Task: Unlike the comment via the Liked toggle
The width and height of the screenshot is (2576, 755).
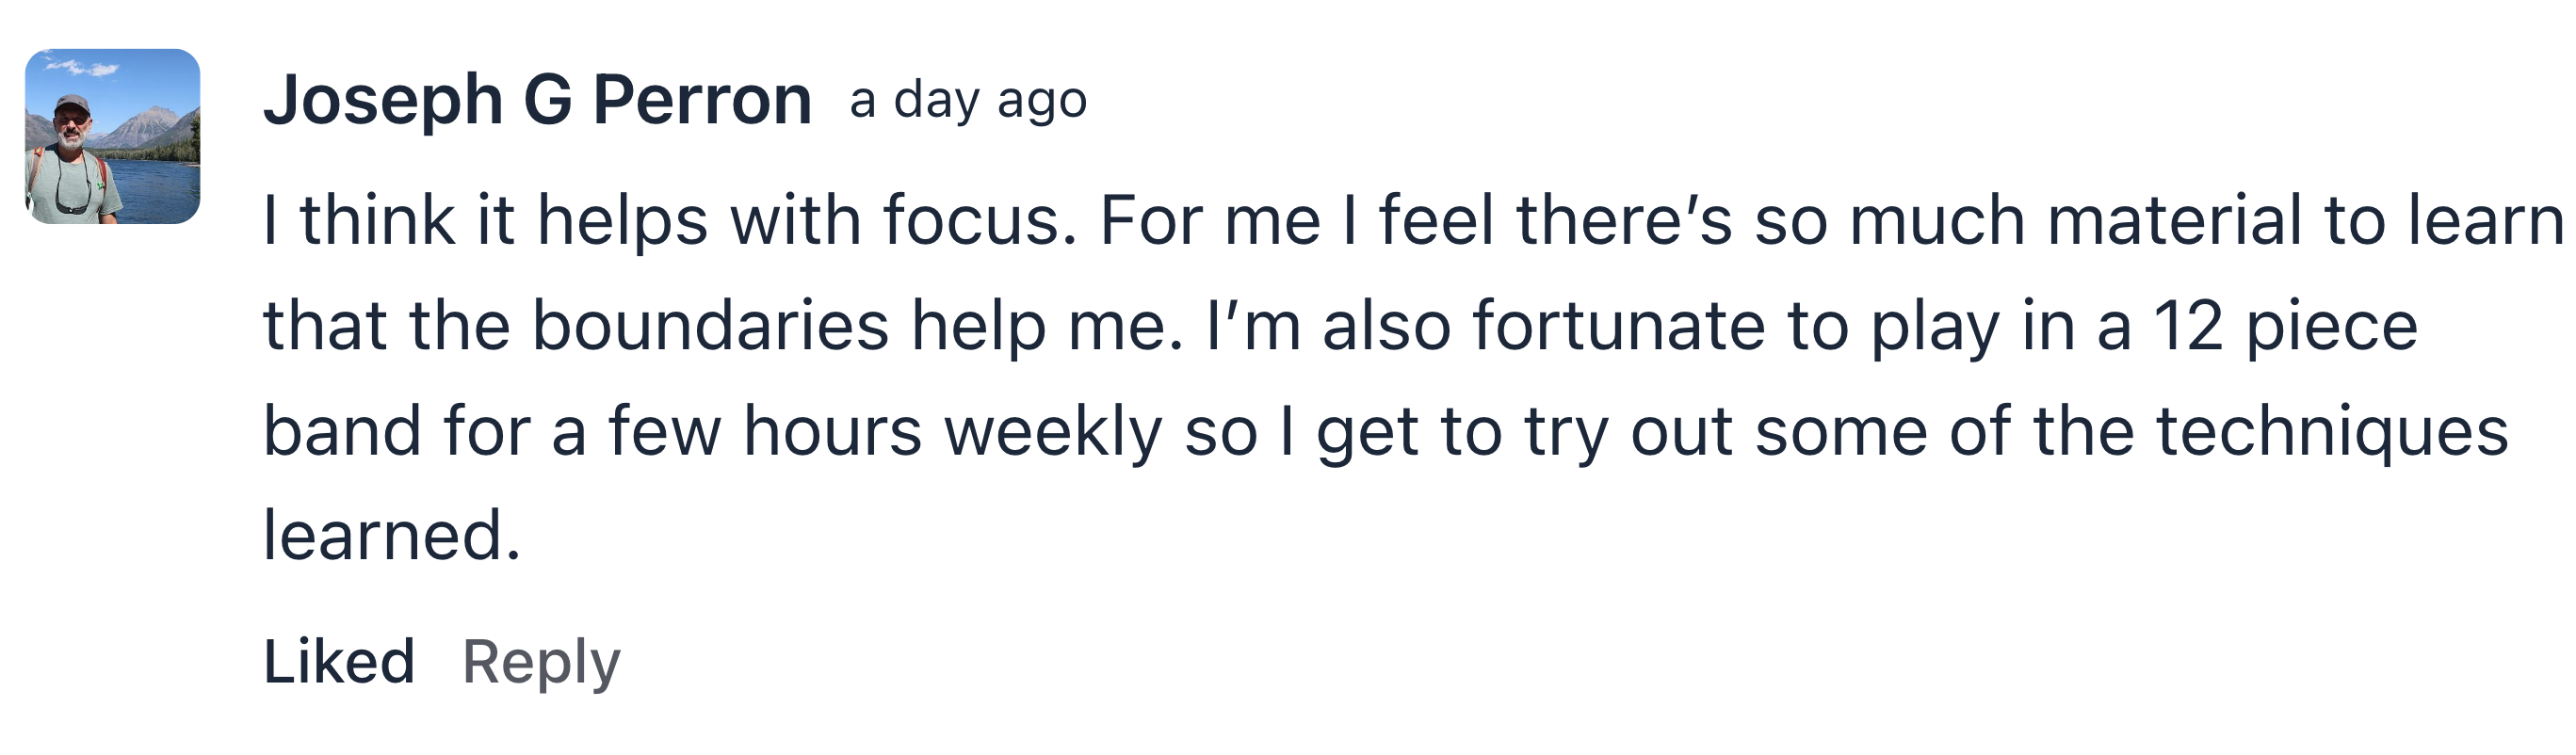Action: [x=339, y=662]
